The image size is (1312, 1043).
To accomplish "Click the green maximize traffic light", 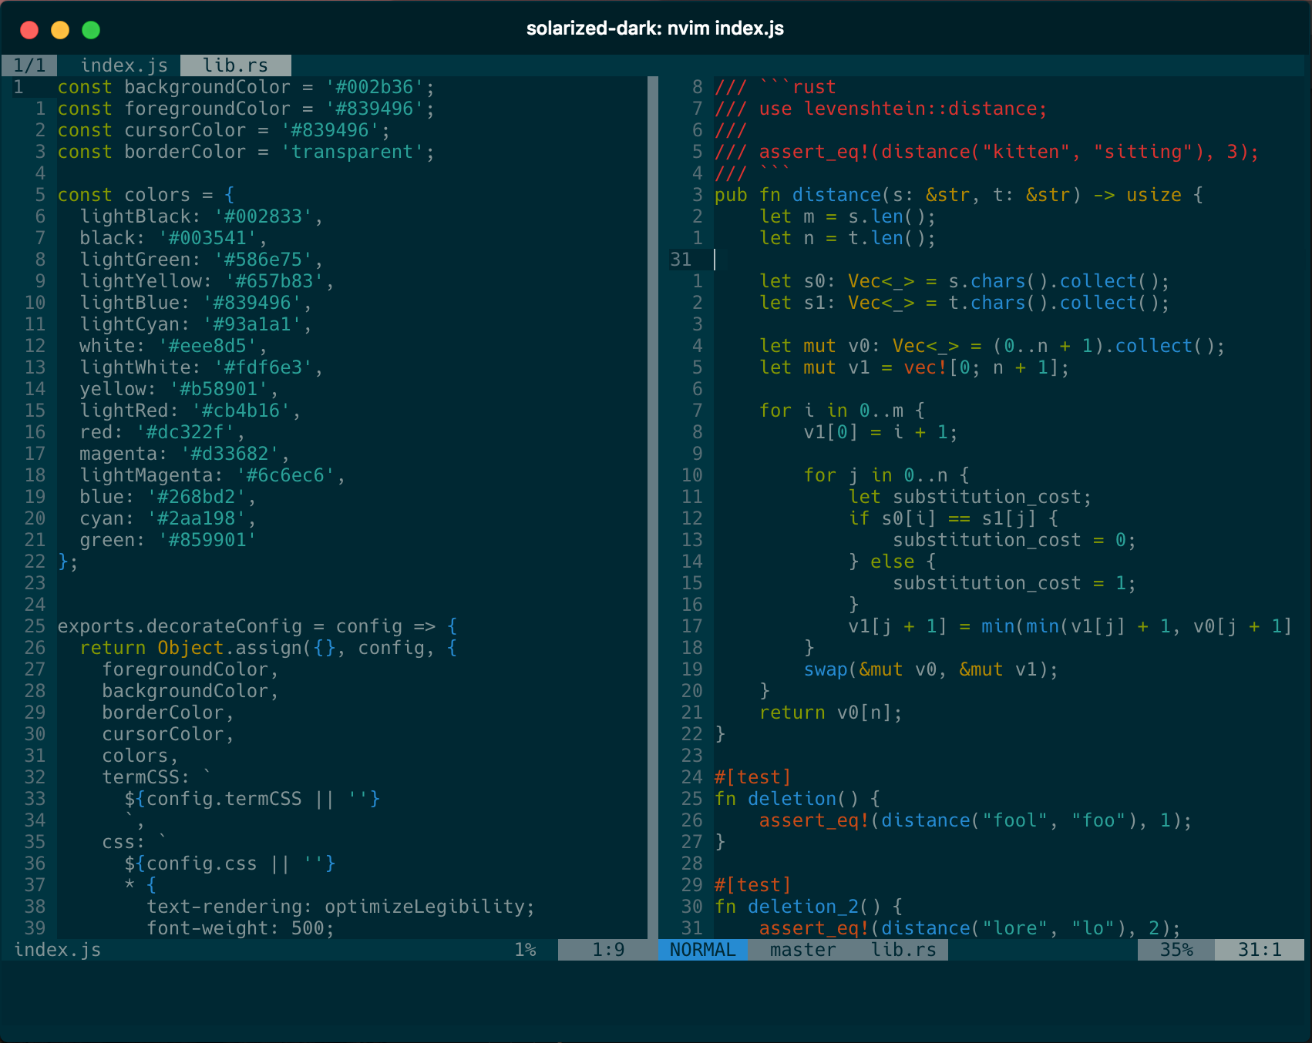I will click(91, 30).
